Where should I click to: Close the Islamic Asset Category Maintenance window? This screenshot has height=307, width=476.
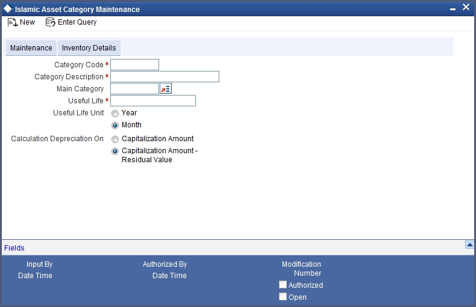click(x=466, y=7)
